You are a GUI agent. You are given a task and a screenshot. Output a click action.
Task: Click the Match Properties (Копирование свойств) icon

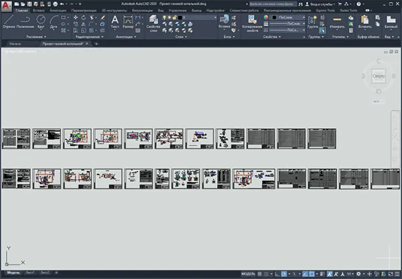point(253,23)
